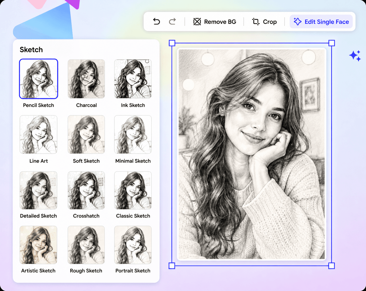Click the Remove BG icon
The image size is (366, 291).
pos(197,22)
